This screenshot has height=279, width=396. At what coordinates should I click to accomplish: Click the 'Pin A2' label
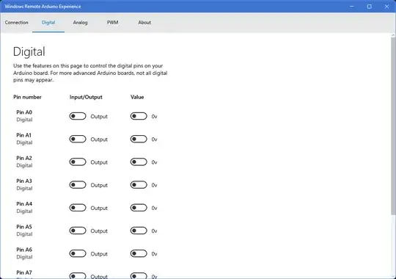coord(24,158)
